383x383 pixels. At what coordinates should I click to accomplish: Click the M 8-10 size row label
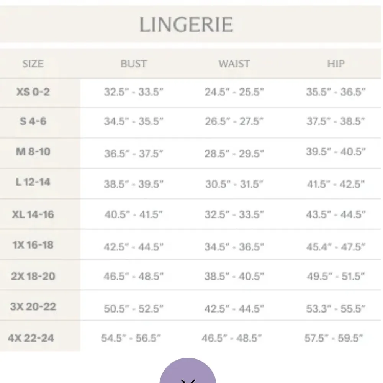click(33, 152)
